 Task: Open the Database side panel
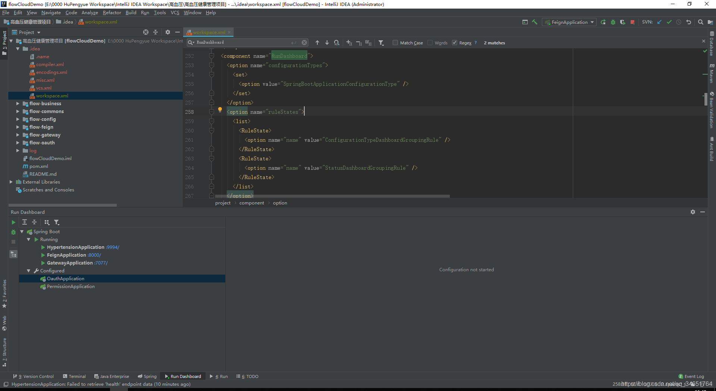tap(712, 43)
